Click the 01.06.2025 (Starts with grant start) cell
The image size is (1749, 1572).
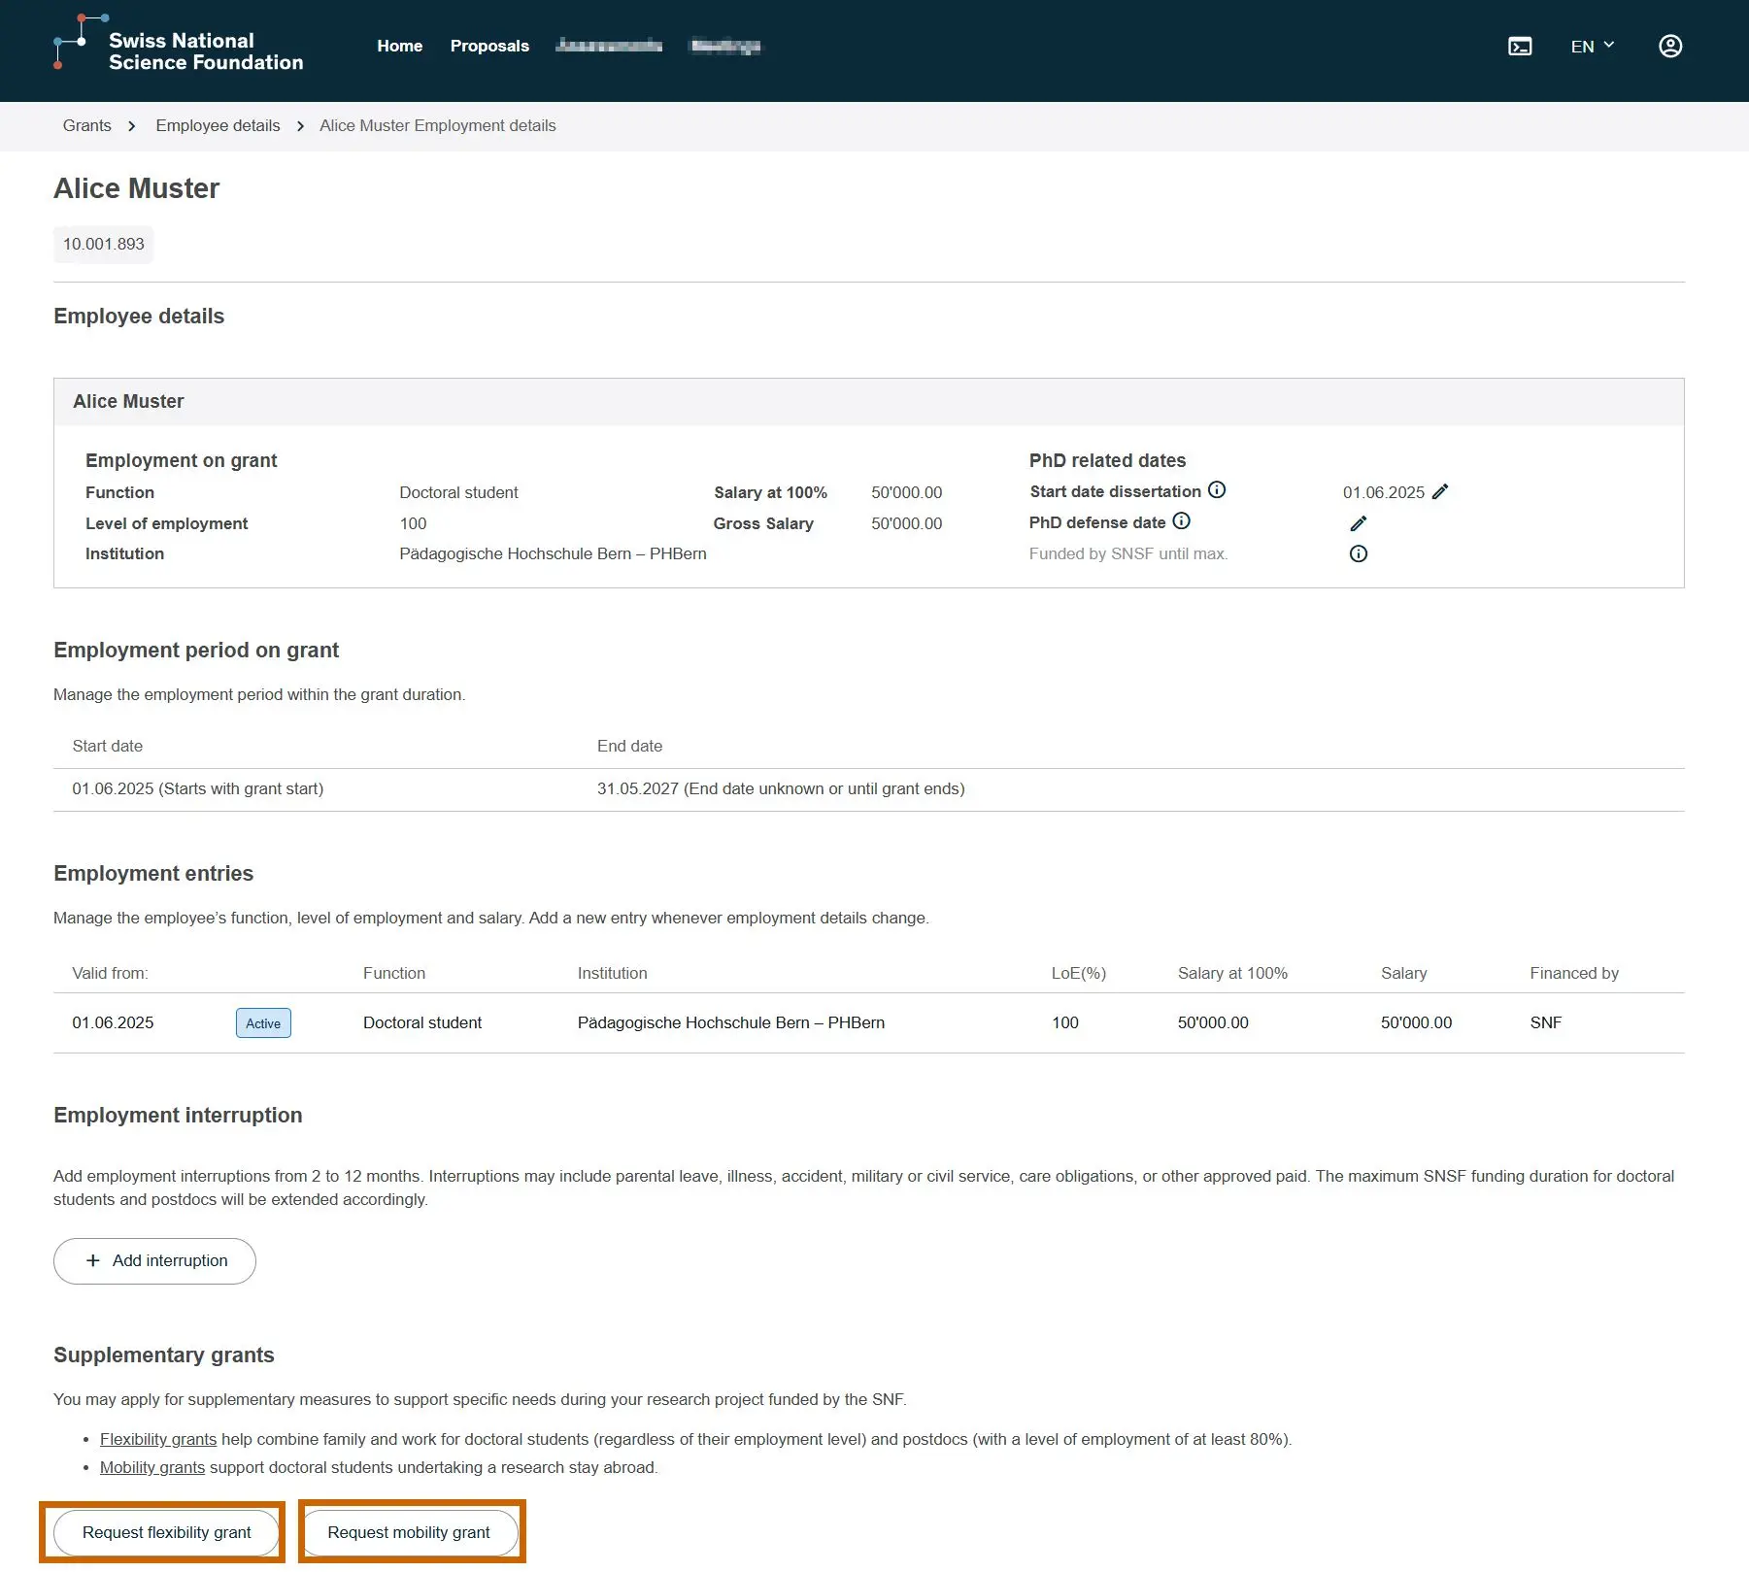198,789
